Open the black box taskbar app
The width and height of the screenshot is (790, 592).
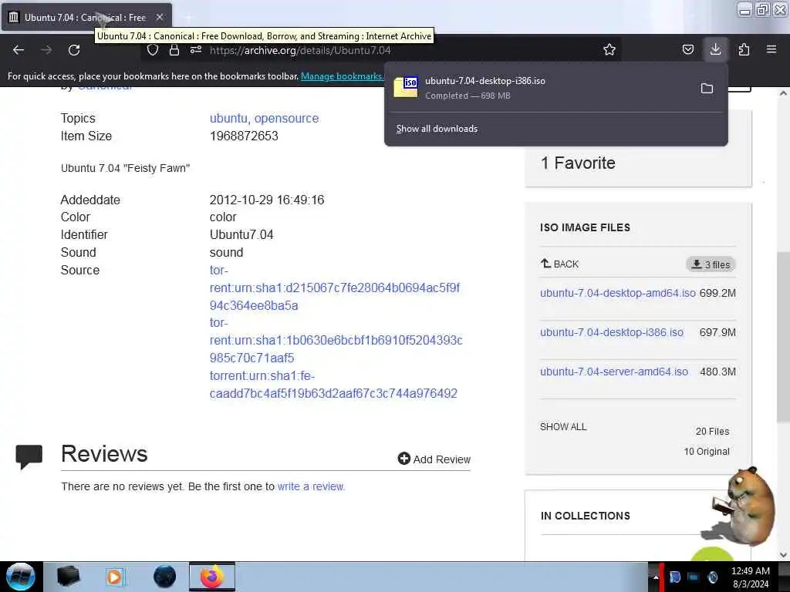click(68, 577)
